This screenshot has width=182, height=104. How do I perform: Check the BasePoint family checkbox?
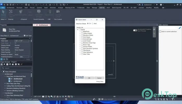point(82,31)
